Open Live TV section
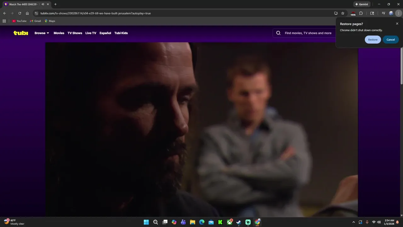 [x=91, y=33]
